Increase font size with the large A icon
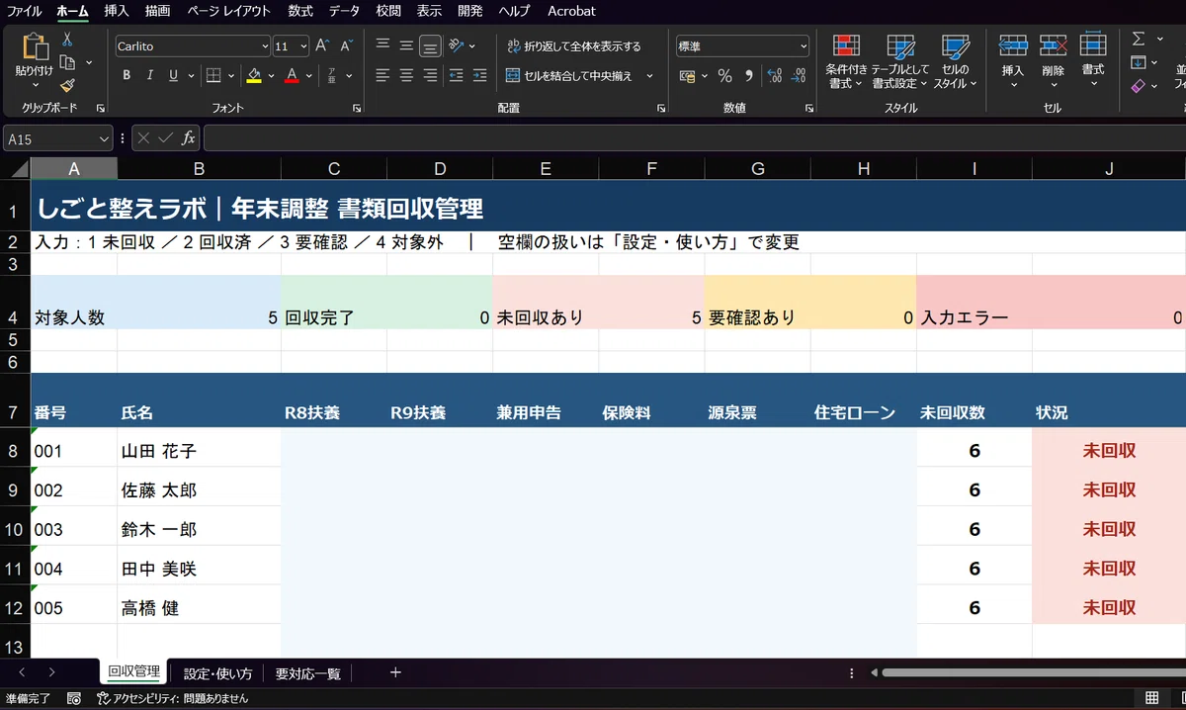Viewport: 1186px width, 710px height. pyautogui.click(x=322, y=46)
